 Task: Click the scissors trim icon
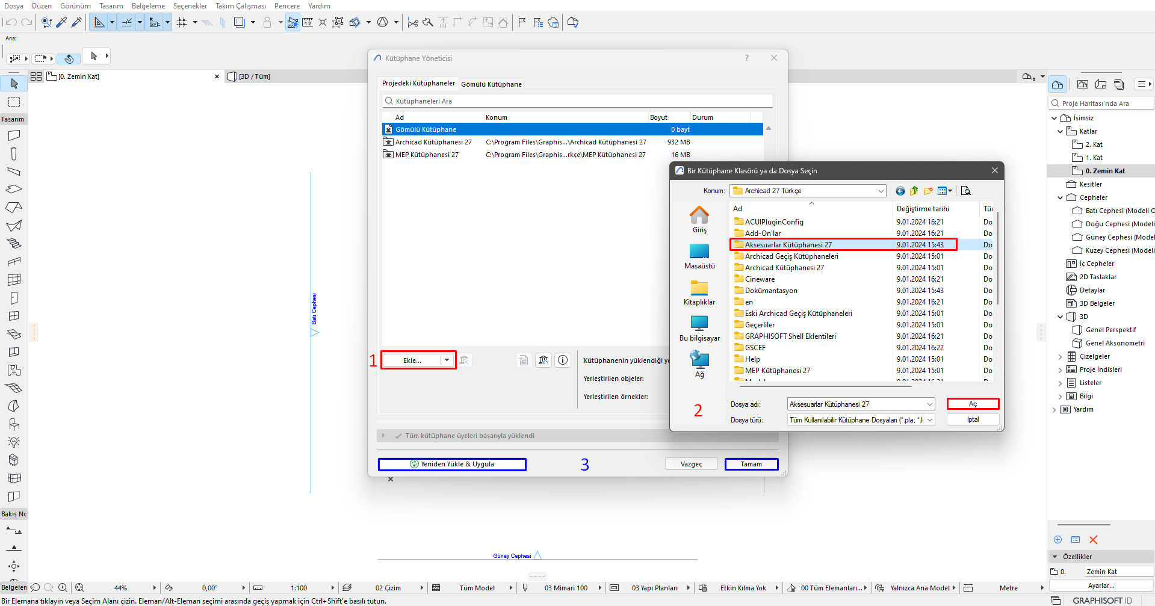412,22
